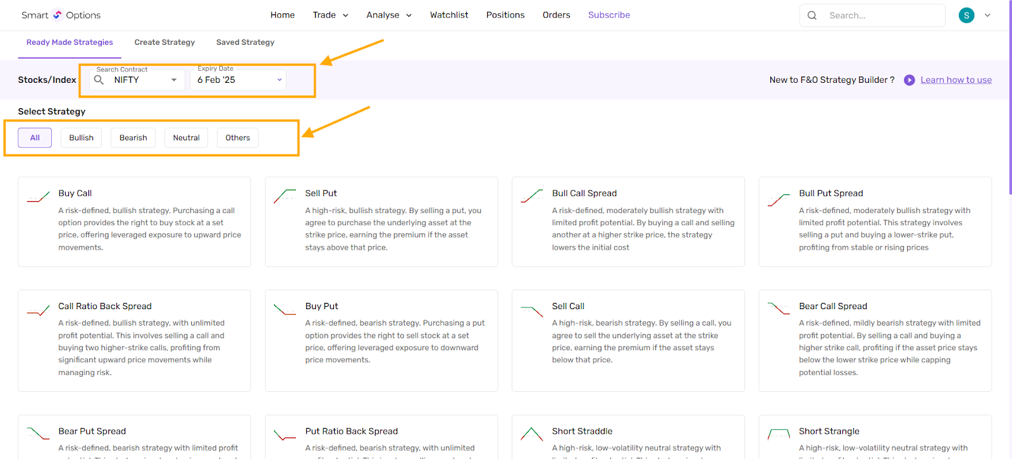The width and height of the screenshot is (1012, 459).
Task: Click the Smart Options logo icon
Action: (58, 15)
